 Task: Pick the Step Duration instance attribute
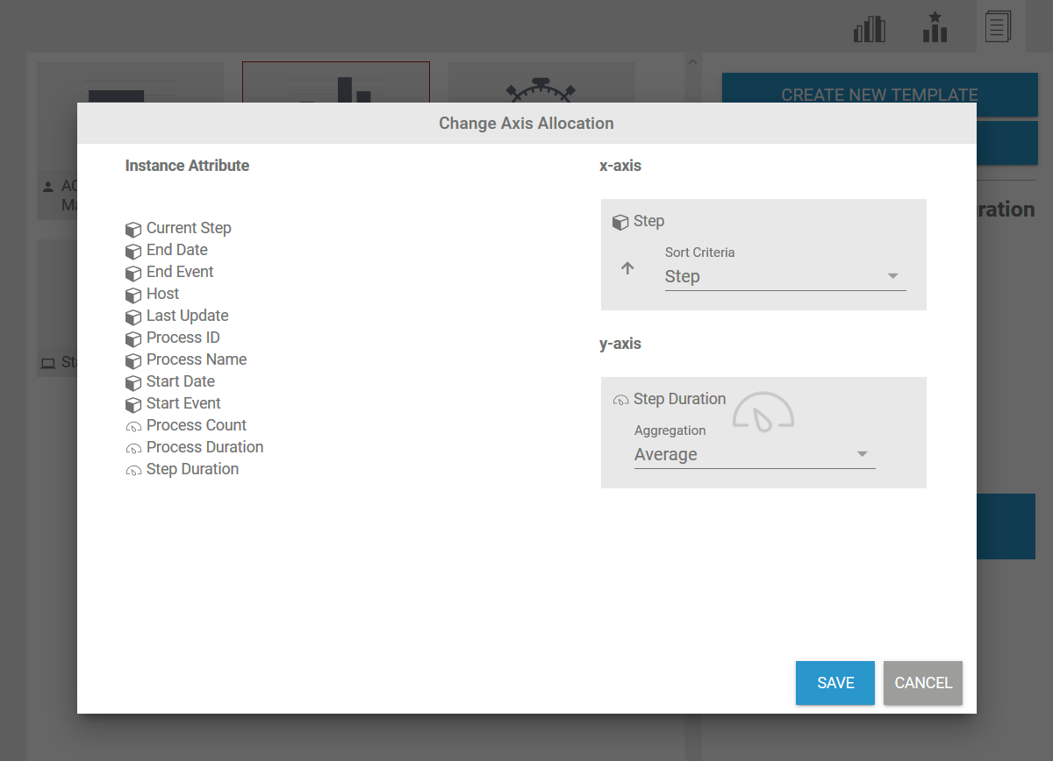pyautogui.click(x=192, y=469)
